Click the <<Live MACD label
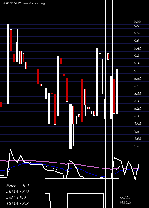 tap(125, 200)
